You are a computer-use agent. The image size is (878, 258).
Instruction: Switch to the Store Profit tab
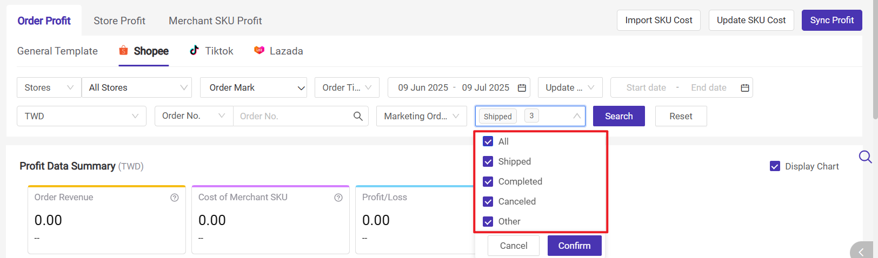(119, 21)
